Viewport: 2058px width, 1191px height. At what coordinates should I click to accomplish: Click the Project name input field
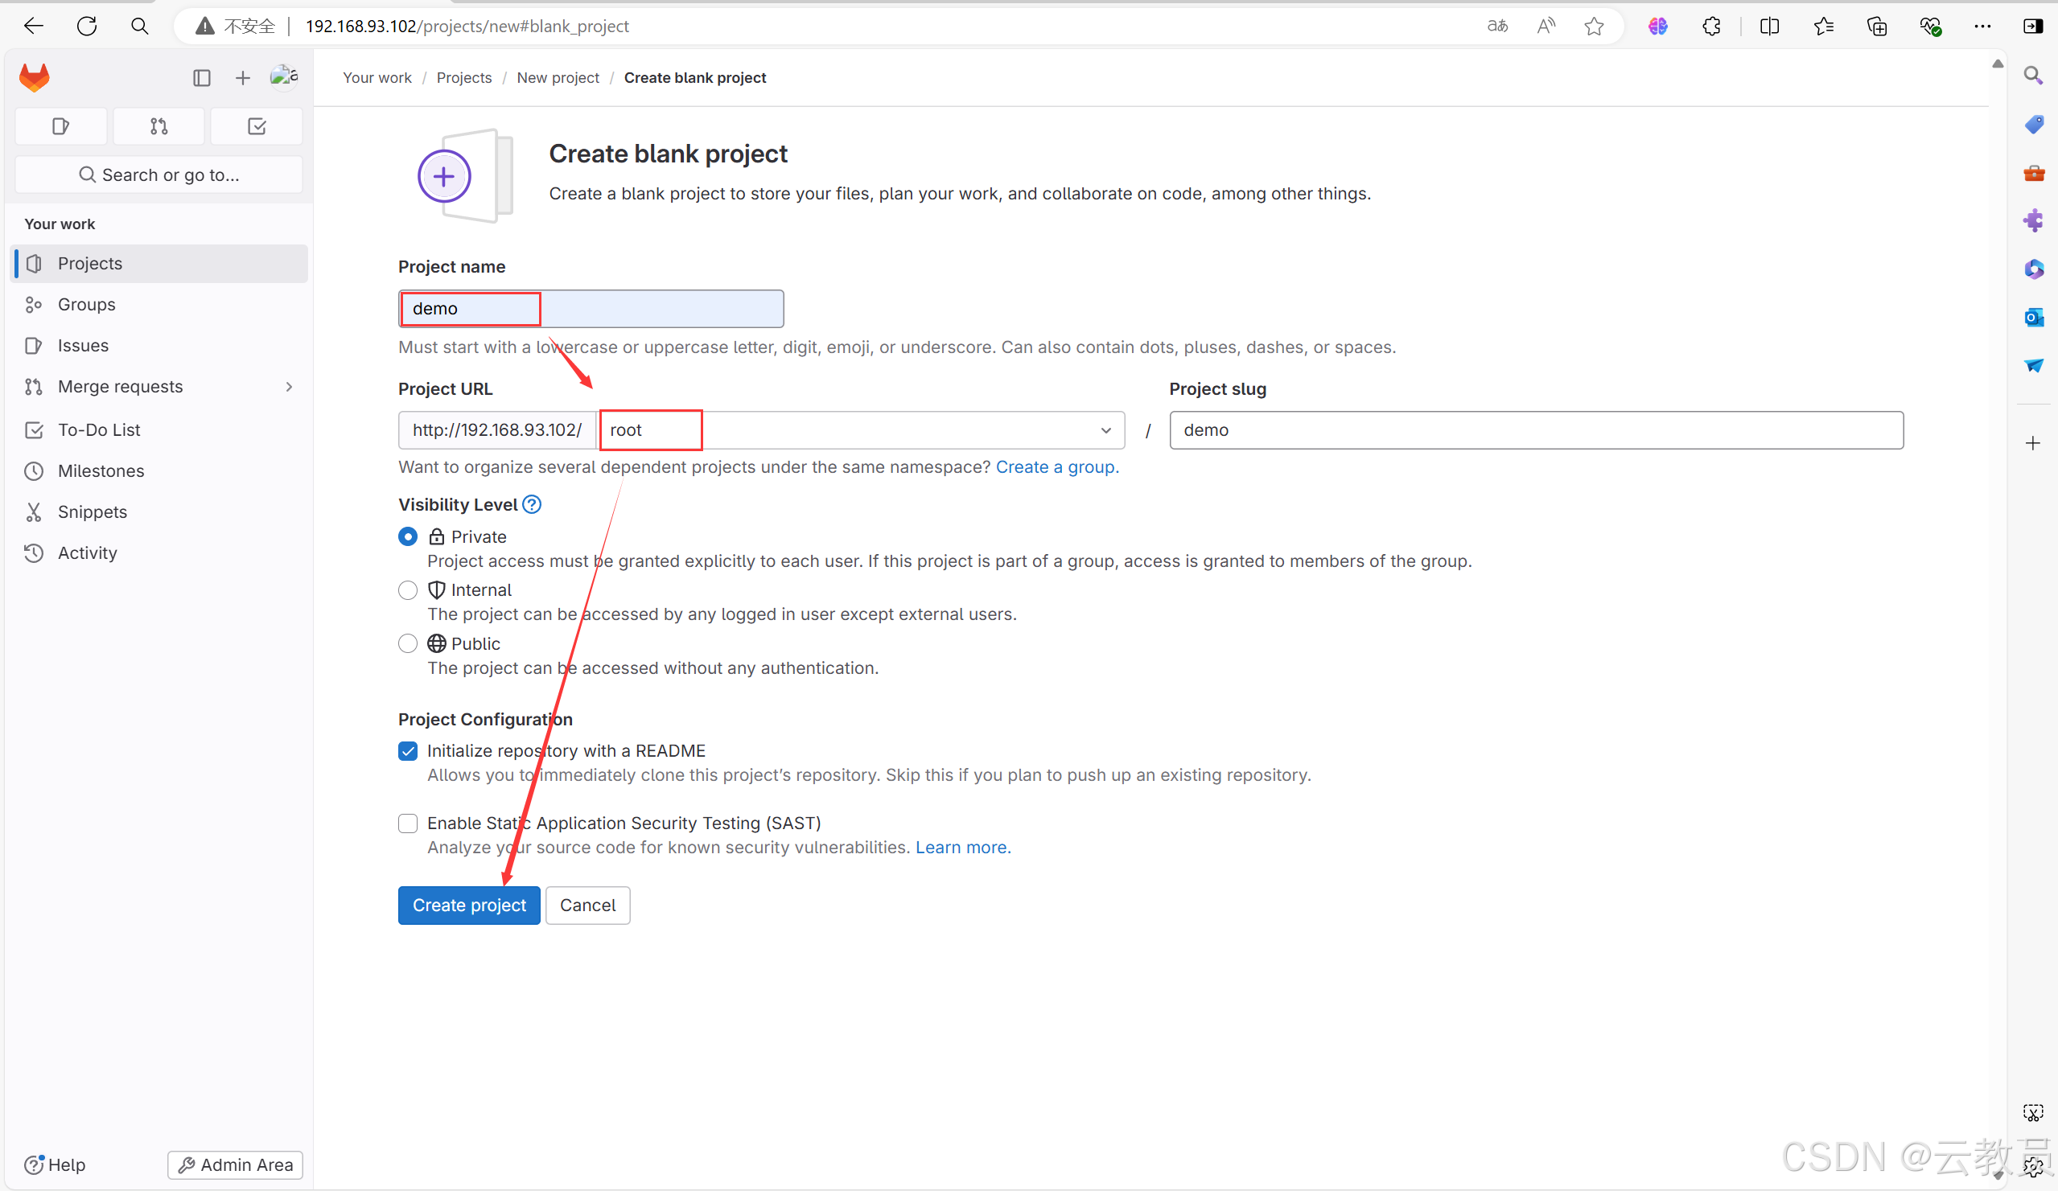pyautogui.click(x=590, y=308)
